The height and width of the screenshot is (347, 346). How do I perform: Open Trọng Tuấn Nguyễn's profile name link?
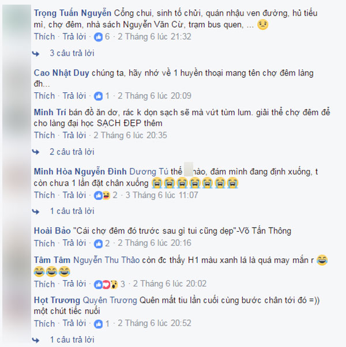tap(73, 13)
